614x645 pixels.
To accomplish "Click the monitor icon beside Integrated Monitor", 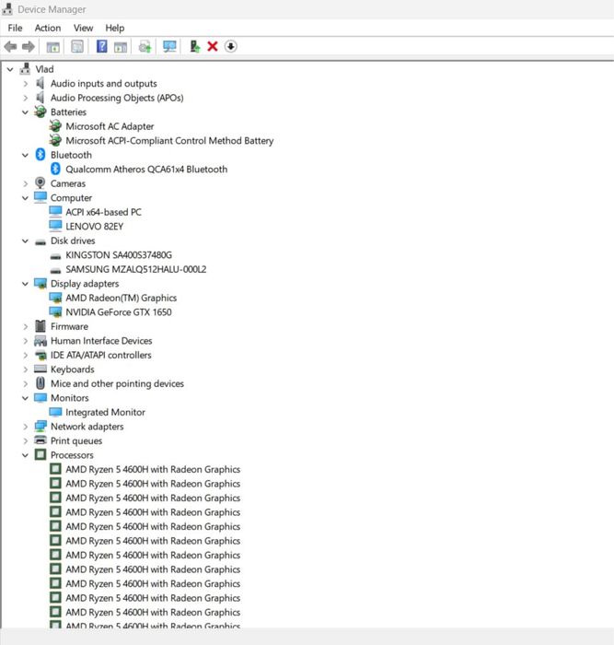I will tap(55, 411).
